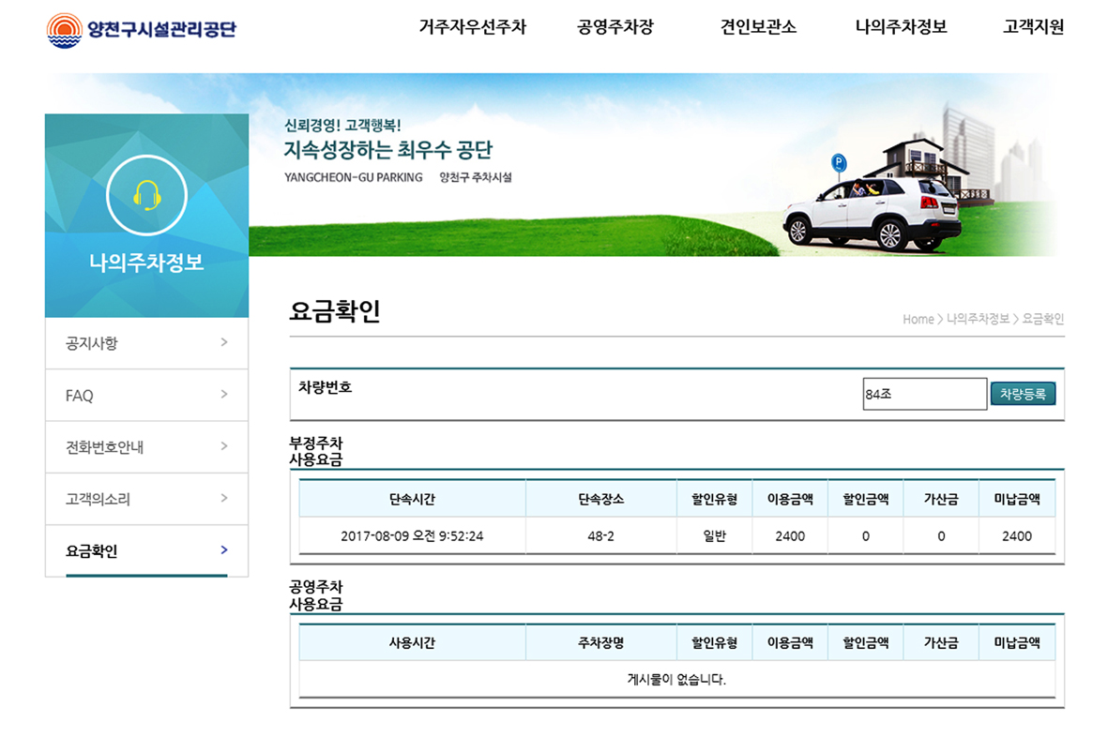Select 견인보관소 in the navigation bar
1108x737 pixels.
click(758, 27)
